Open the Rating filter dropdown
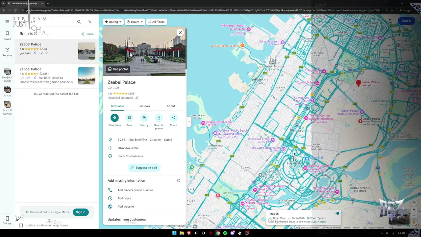The width and height of the screenshot is (421, 237). (x=113, y=22)
